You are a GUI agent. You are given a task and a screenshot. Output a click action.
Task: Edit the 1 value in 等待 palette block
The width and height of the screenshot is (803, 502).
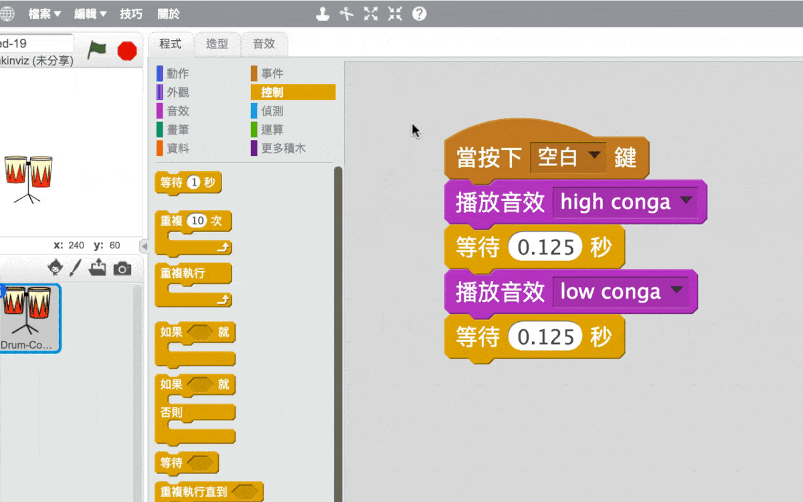pos(193,182)
